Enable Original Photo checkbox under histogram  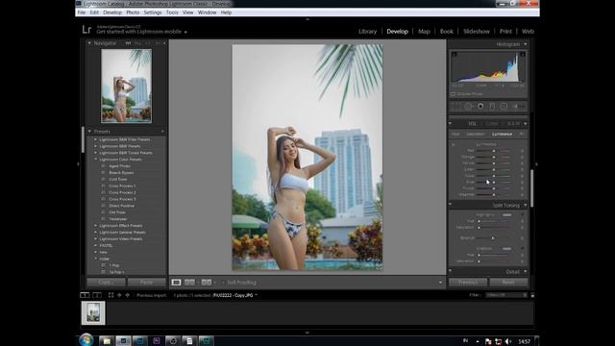pyautogui.click(x=453, y=94)
